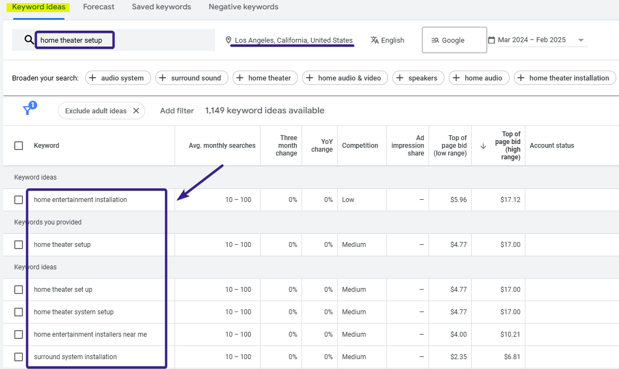Click the Avg. monthly searches column header

(x=222, y=145)
